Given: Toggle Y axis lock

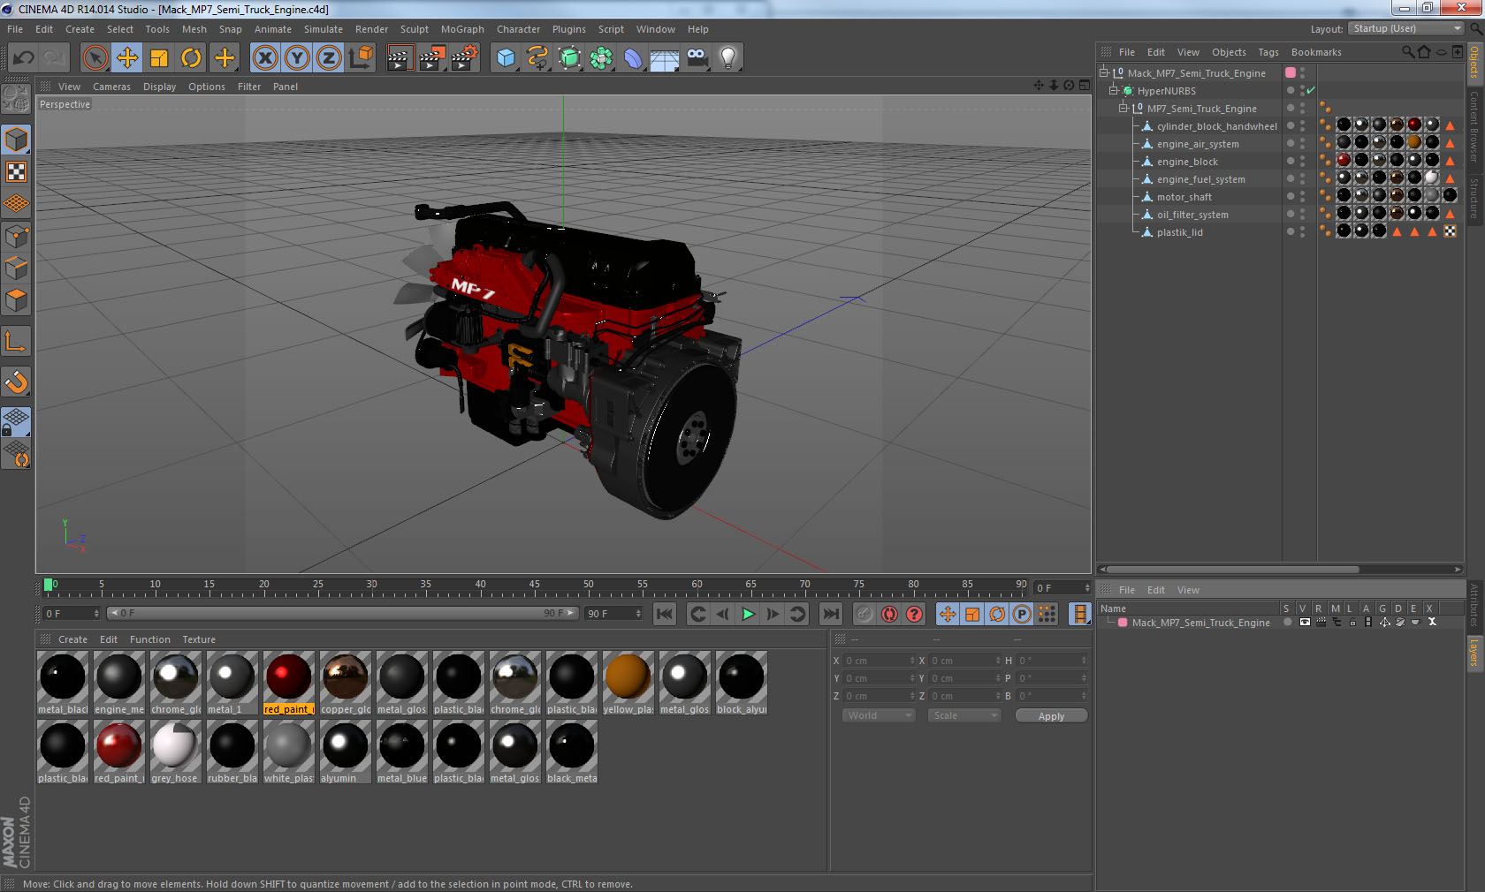Looking at the screenshot, I should [x=297, y=58].
